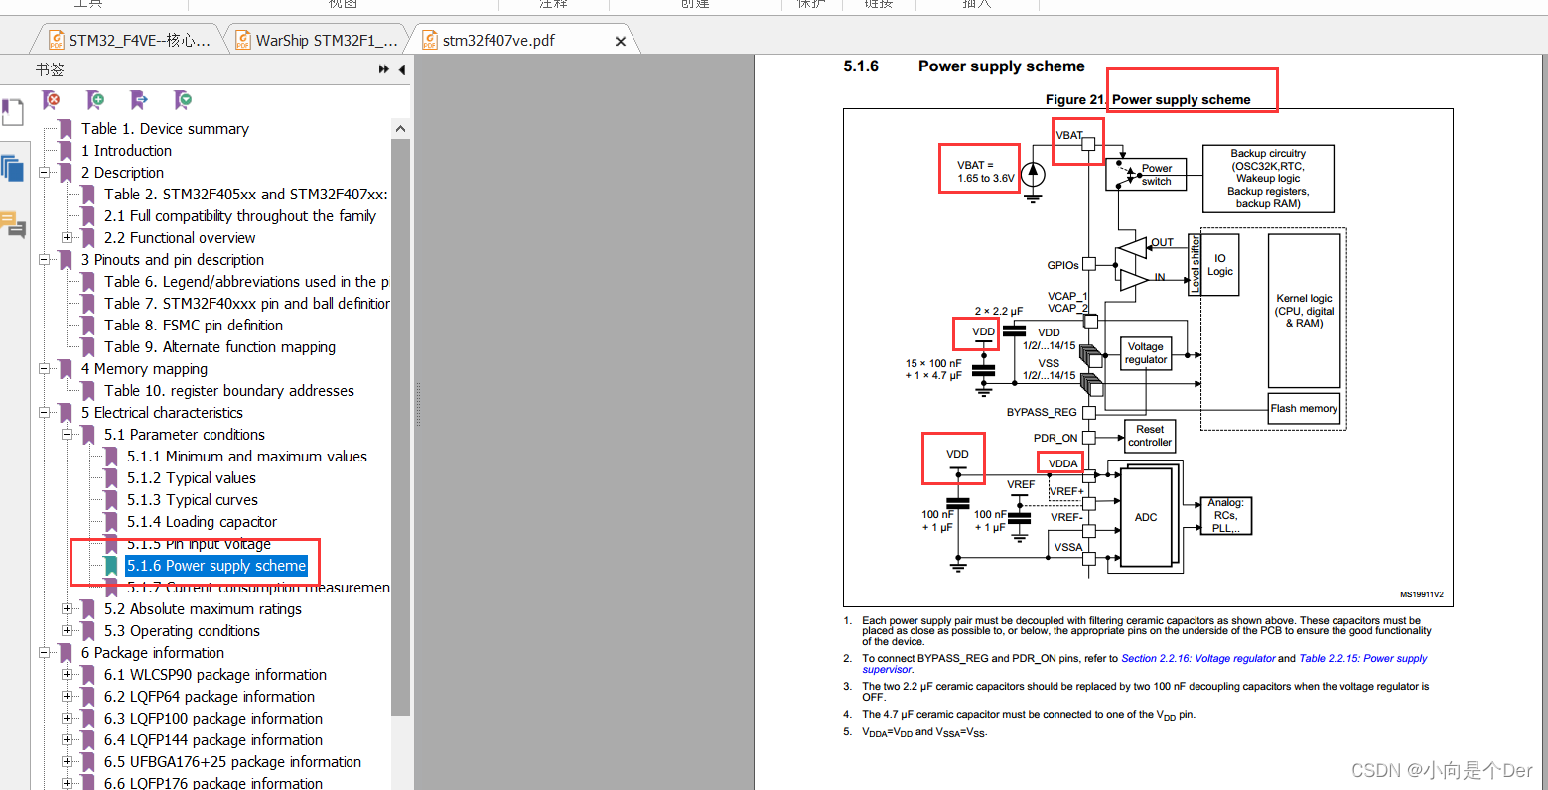
Task: Expand 6.5 UFBGA176+25 package information
Action: (67, 762)
